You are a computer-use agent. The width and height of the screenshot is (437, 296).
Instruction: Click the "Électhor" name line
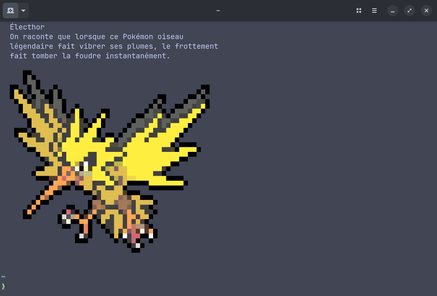[x=27, y=27]
